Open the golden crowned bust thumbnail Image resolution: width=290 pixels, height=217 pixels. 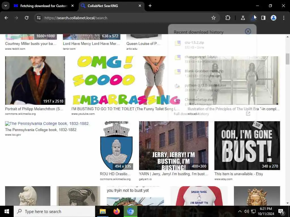[257, 196]
